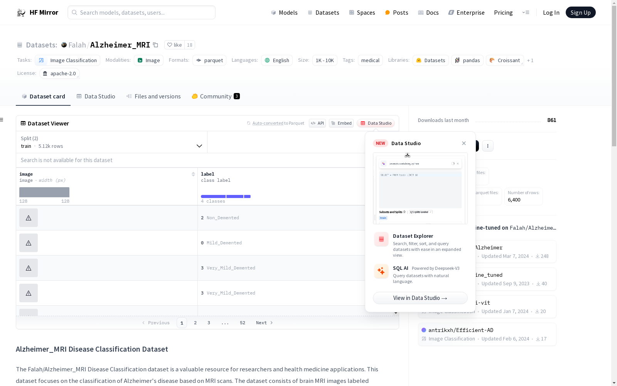Viewport: 617px width, 386px height.
Task: Switch to the Data Studio tab
Action: tap(96, 96)
